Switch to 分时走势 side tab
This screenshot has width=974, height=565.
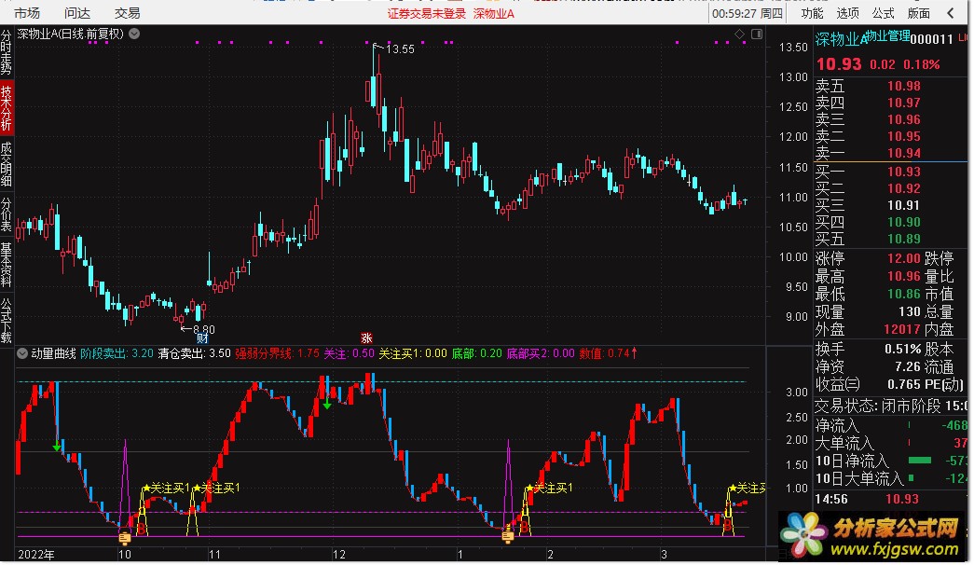[7, 51]
